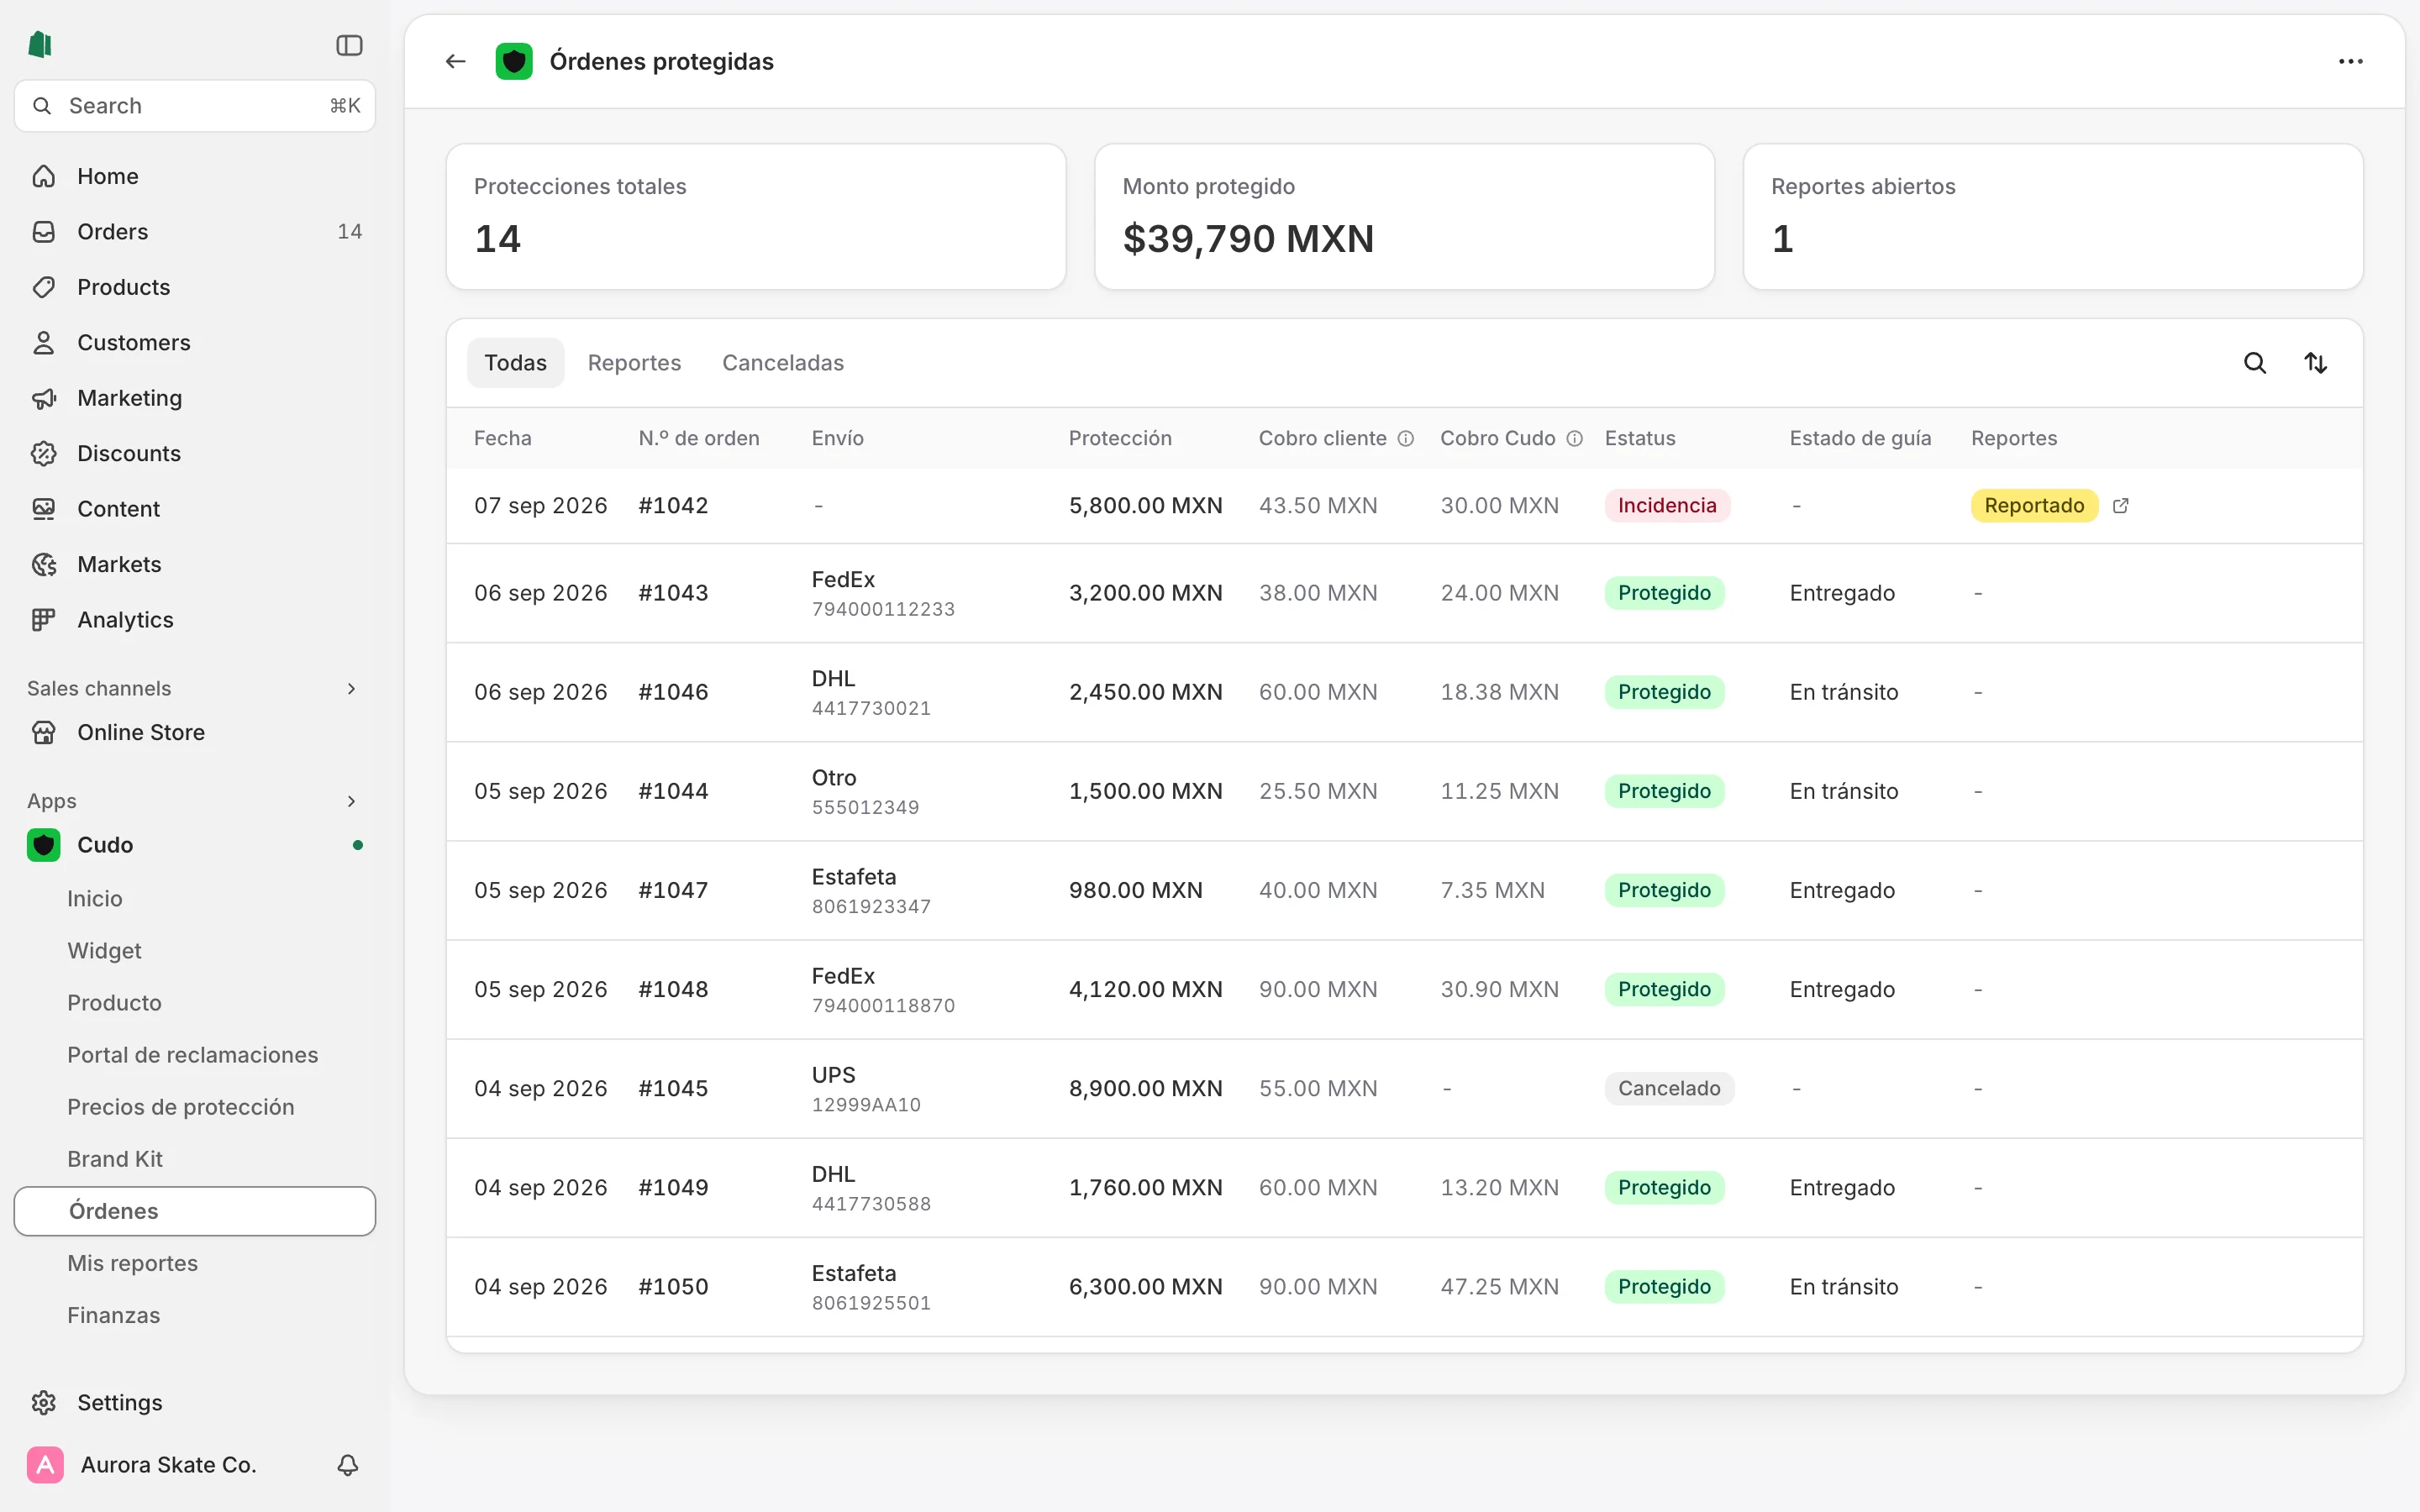Click the Reportado badge on order #1042

coord(2034,506)
